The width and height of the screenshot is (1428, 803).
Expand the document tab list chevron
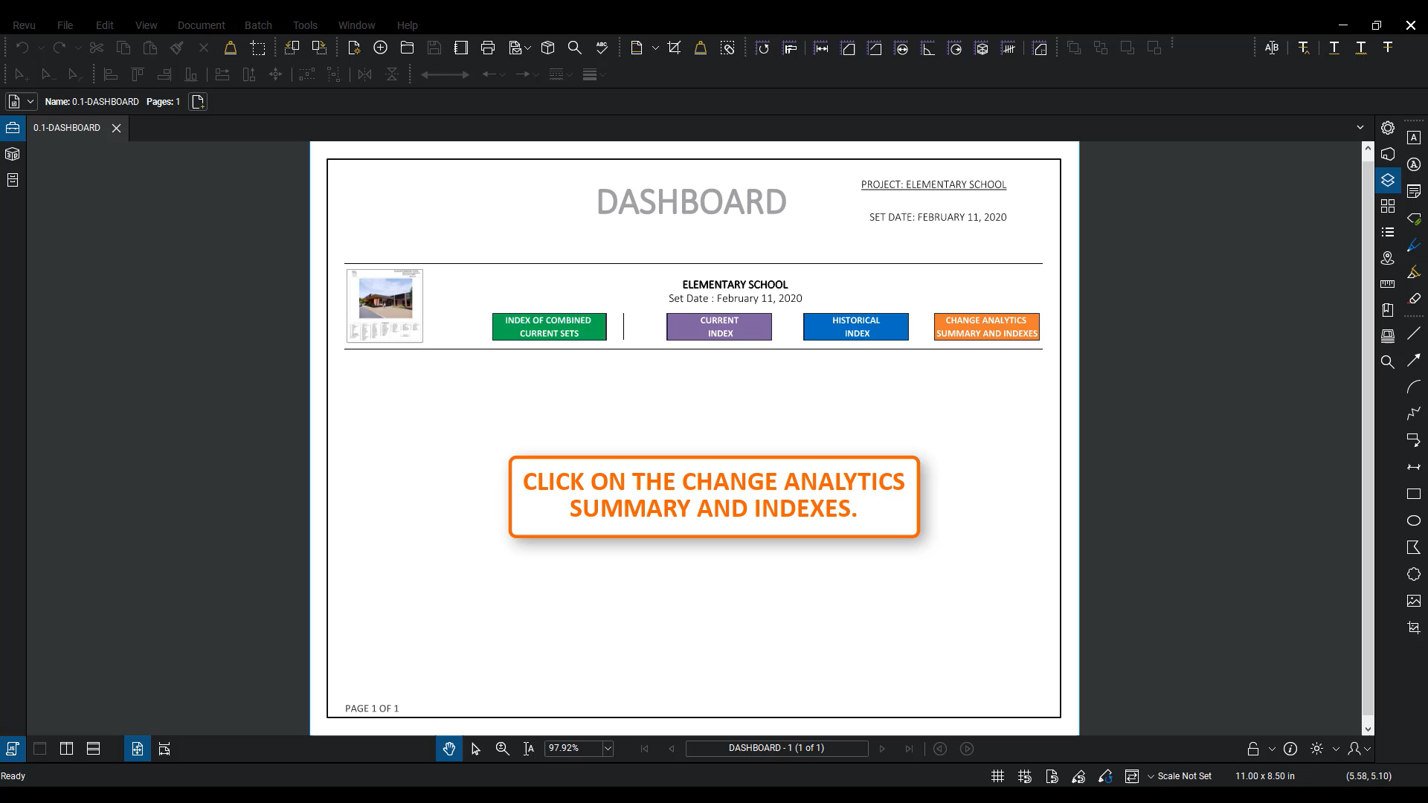pyautogui.click(x=1360, y=128)
